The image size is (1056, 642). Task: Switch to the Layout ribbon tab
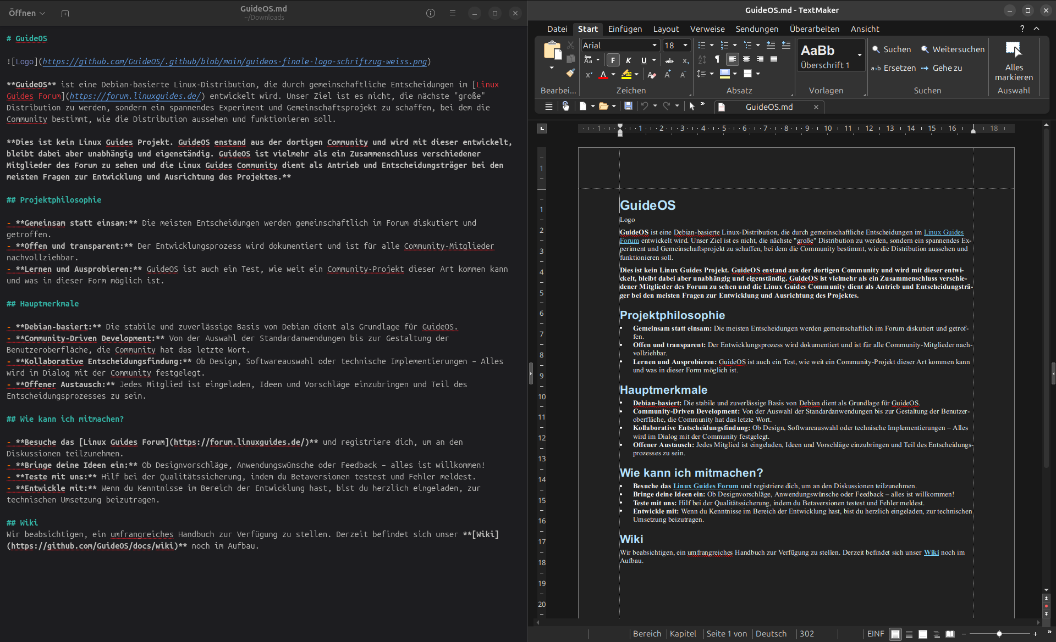[666, 29]
